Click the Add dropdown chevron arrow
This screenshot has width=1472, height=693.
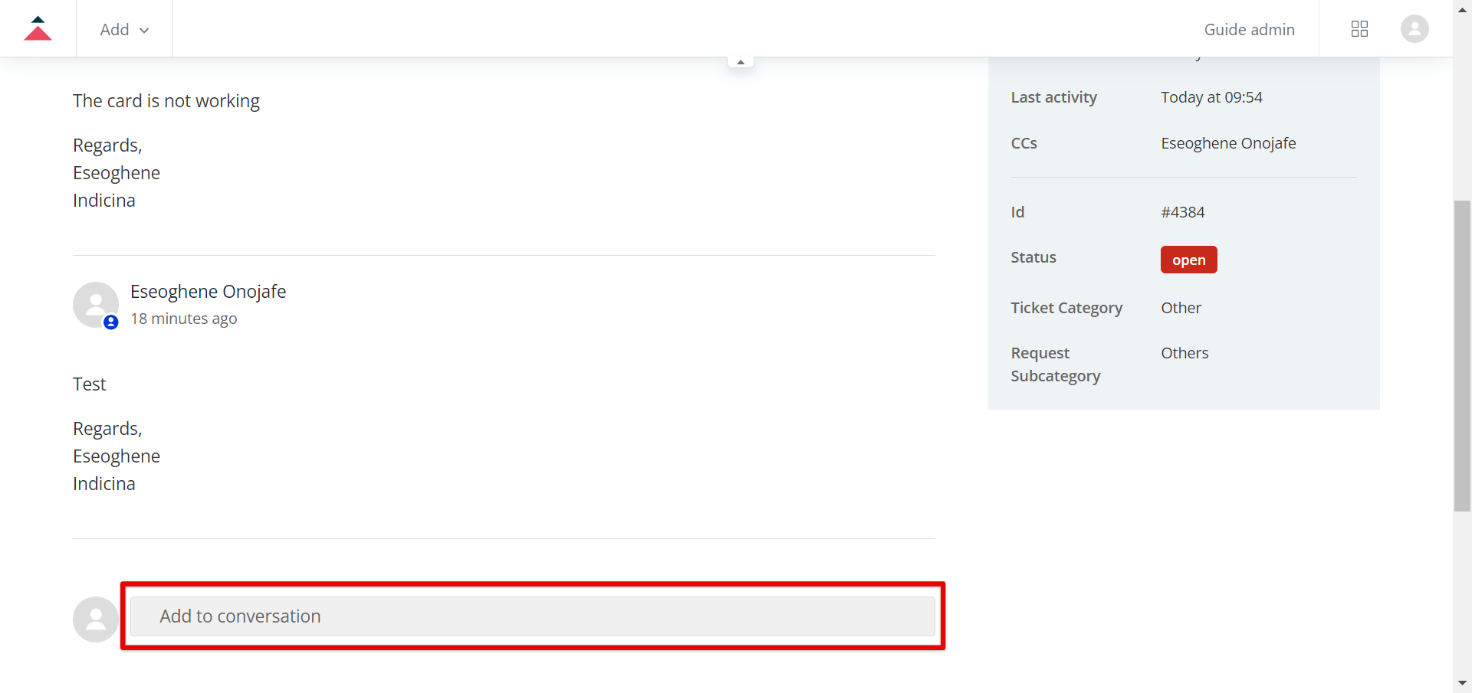tap(144, 30)
